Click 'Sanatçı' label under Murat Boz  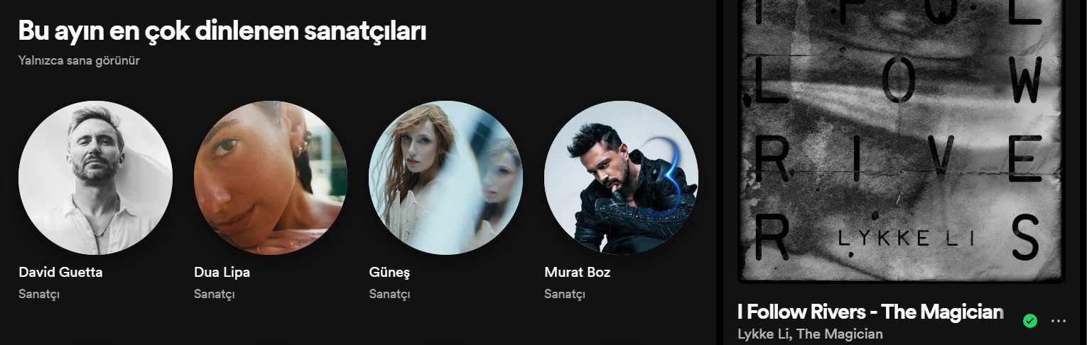click(565, 293)
